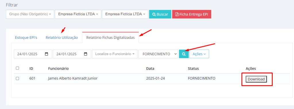The width and height of the screenshot is (294, 109).
Task: Click the end date input field
Action: [72, 54]
